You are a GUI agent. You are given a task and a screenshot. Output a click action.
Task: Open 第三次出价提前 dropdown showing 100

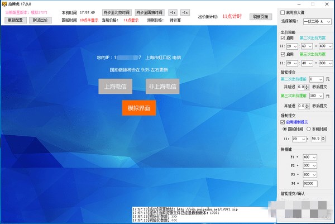(x=317, y=96)
